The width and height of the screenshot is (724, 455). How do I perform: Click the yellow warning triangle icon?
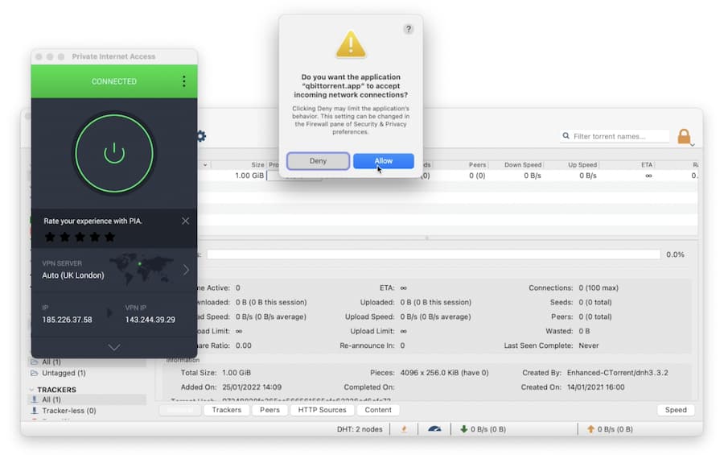coord(351,44)
